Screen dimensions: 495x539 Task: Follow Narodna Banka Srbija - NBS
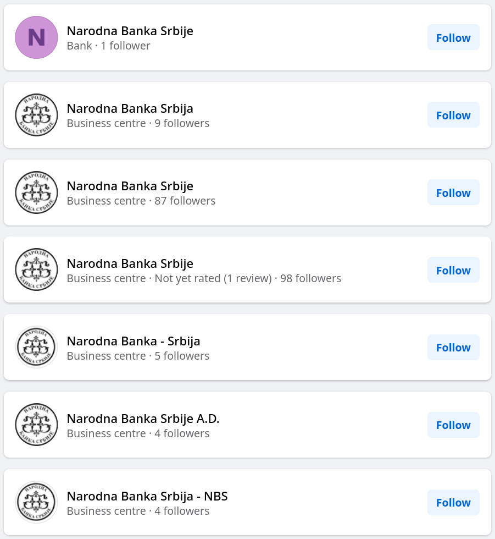(453, 502)
